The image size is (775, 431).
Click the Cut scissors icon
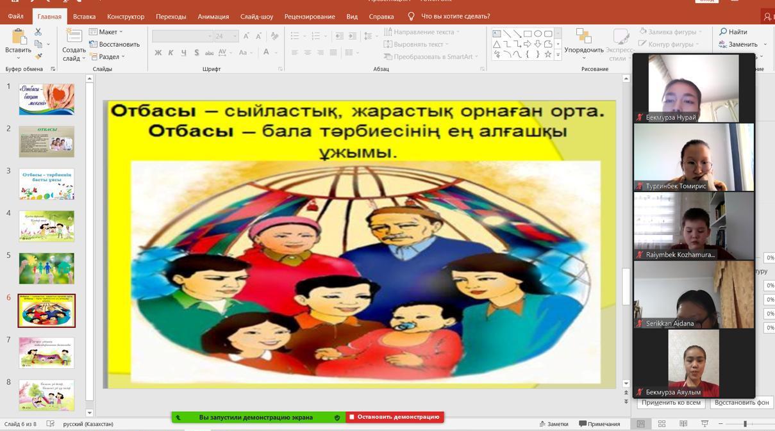point(38,31)
